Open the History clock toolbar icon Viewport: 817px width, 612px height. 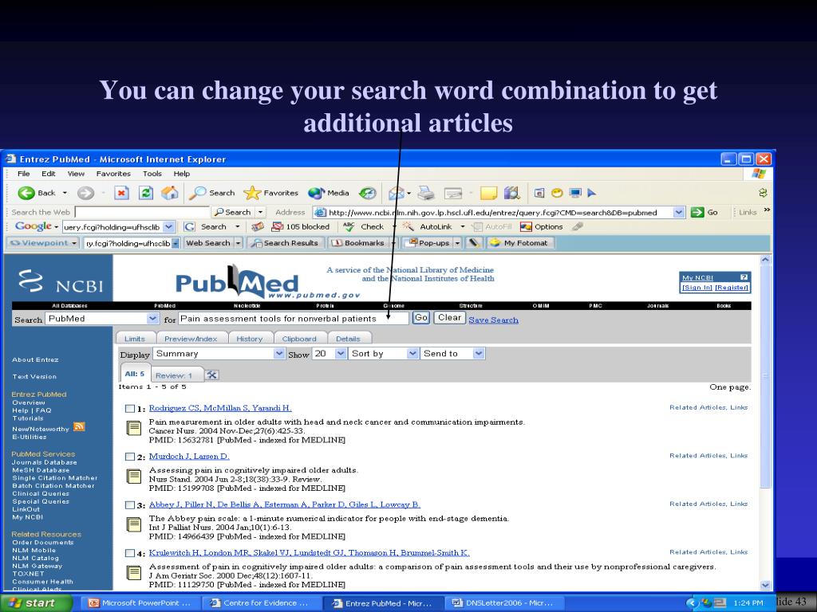[367, 193]
